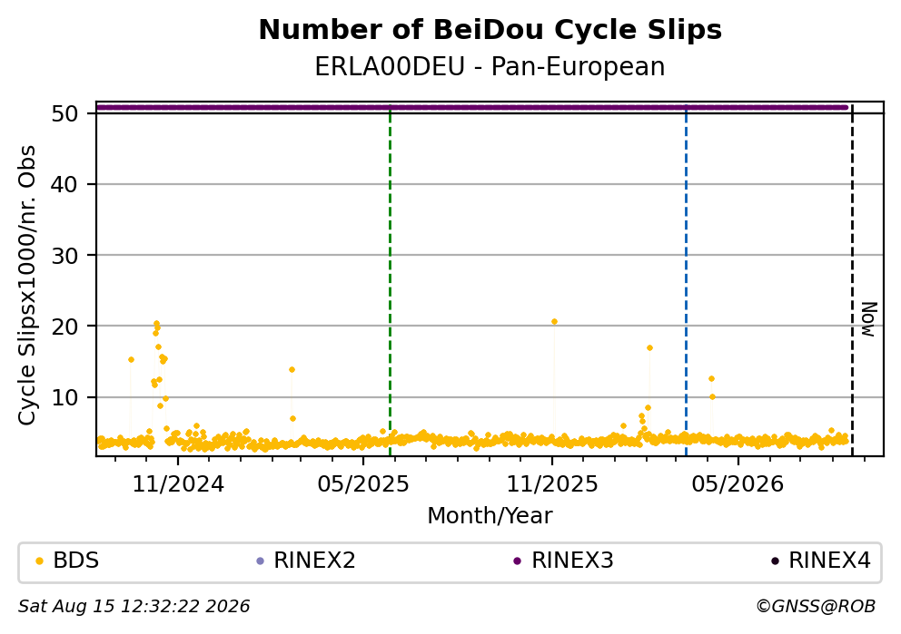Click the blue dashed vertical line

tap(686, 278)
